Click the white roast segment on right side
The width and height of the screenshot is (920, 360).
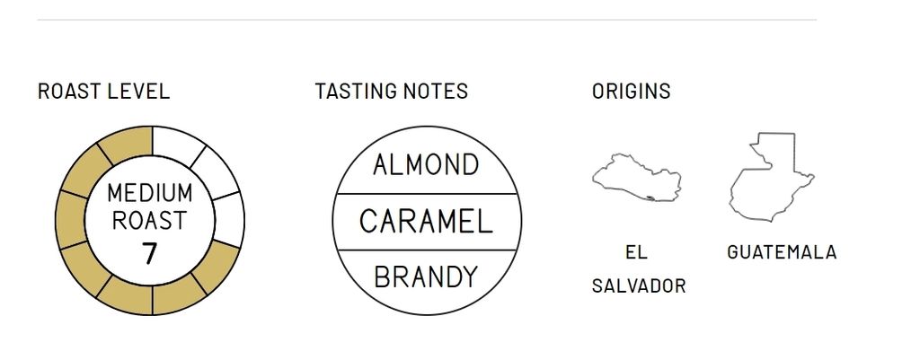point(229,221)
